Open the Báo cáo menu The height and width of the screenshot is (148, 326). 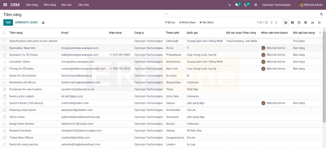pyautogui.click(x=67, y=5)
